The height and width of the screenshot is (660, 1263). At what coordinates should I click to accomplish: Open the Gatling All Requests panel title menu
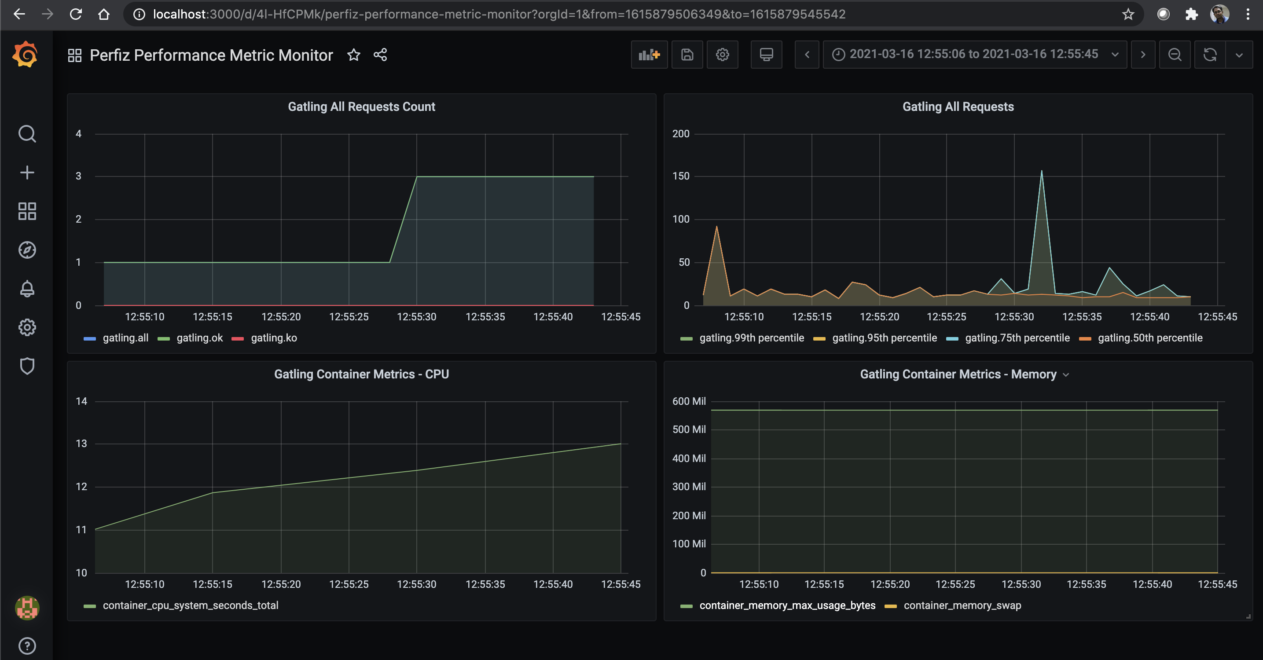(958, 106)
